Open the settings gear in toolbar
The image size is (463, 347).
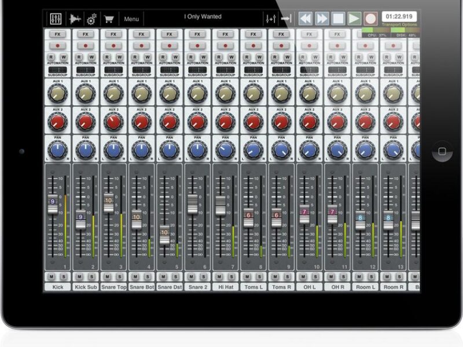(x=91, y=19)
